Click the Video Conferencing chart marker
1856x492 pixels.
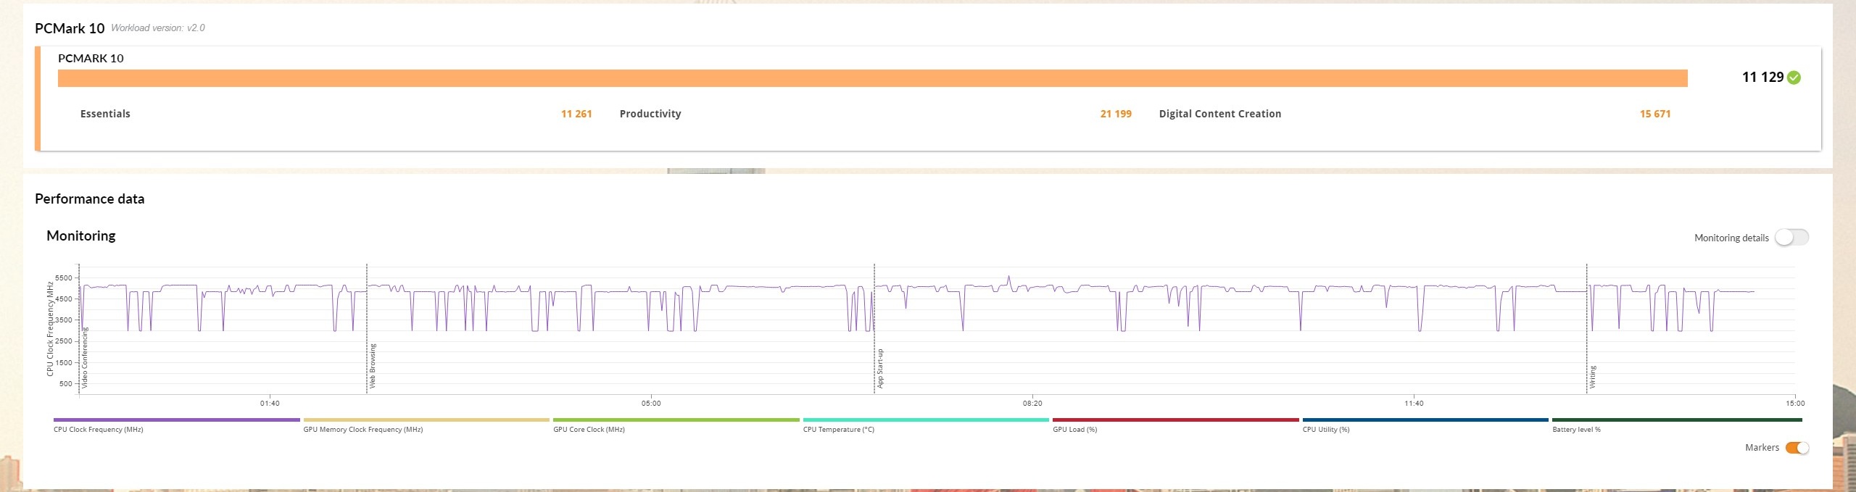coord(84,359)
